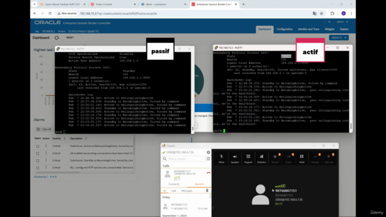Open the Keypad in Zoiper call toolbar
Screen dimensions: 386x217
(x=248, y=159)
